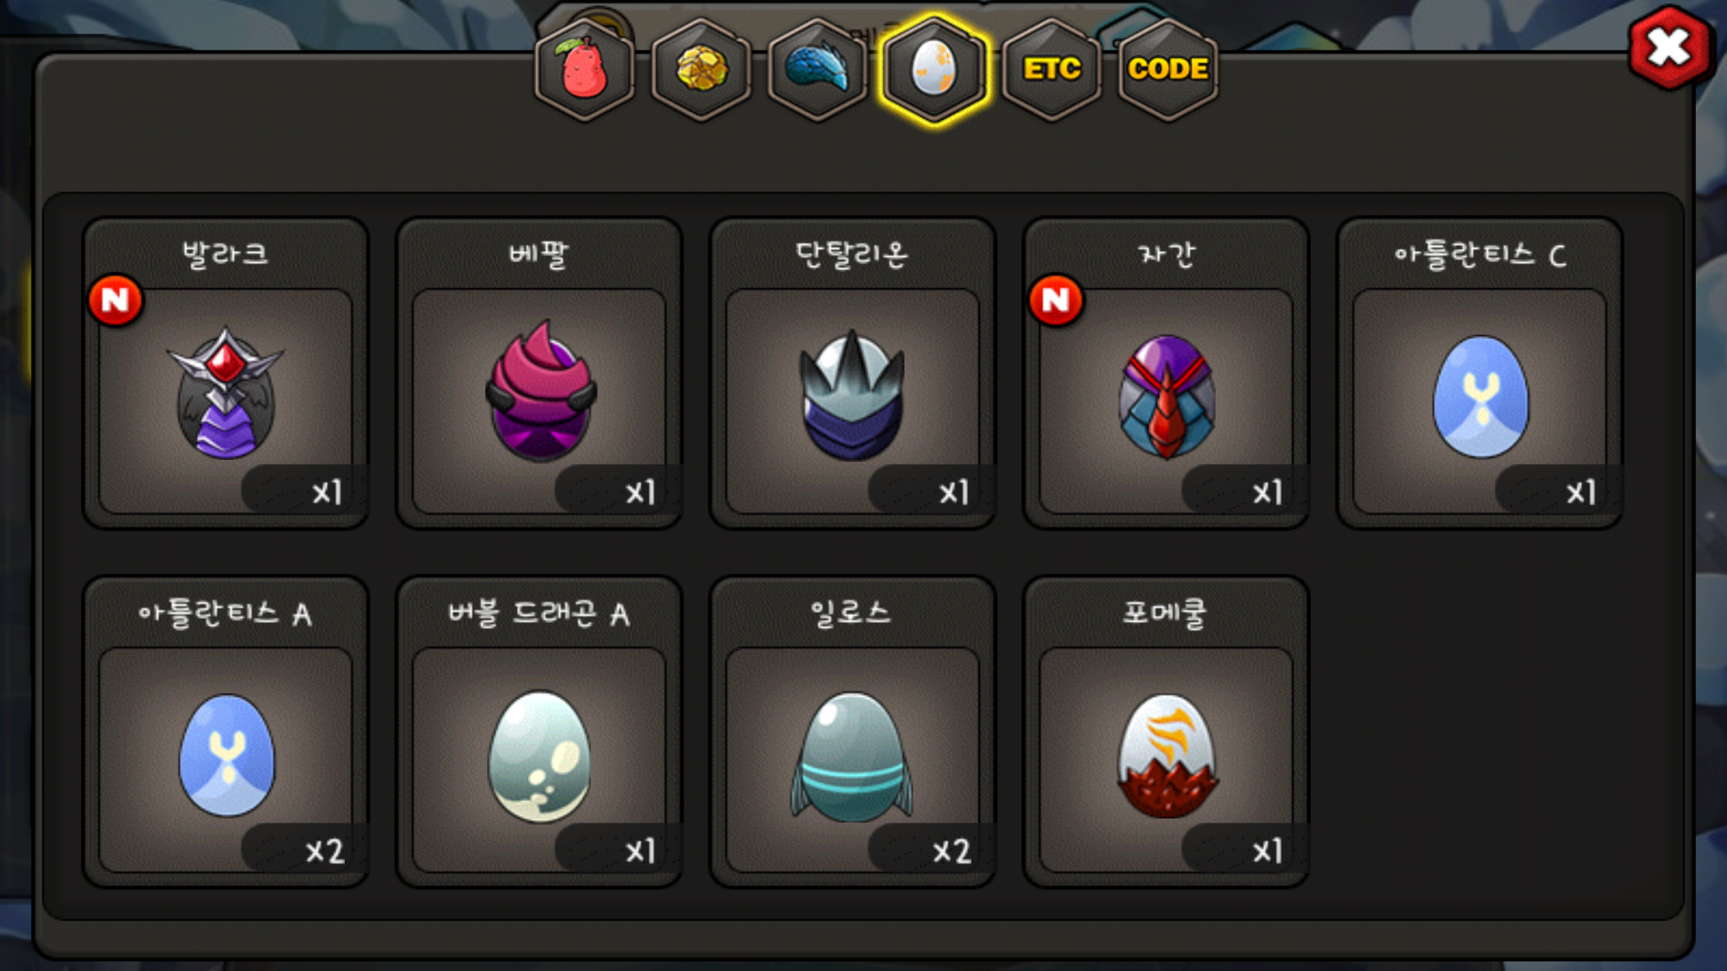1727x971 pixels.
Task: Click the x2 count on 일로스
Action: (x=952, y=851)
